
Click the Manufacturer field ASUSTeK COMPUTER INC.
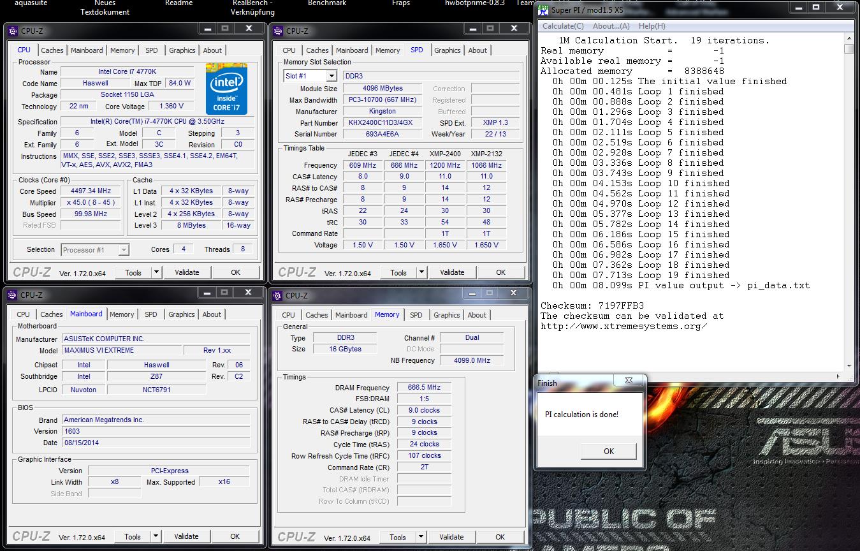click(156, 339)
